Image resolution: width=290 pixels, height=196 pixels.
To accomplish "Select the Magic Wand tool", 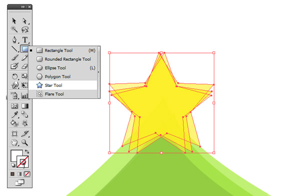I will point(14,29).
